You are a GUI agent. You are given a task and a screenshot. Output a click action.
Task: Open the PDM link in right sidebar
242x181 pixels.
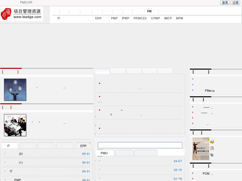click(x=206, y=173)
